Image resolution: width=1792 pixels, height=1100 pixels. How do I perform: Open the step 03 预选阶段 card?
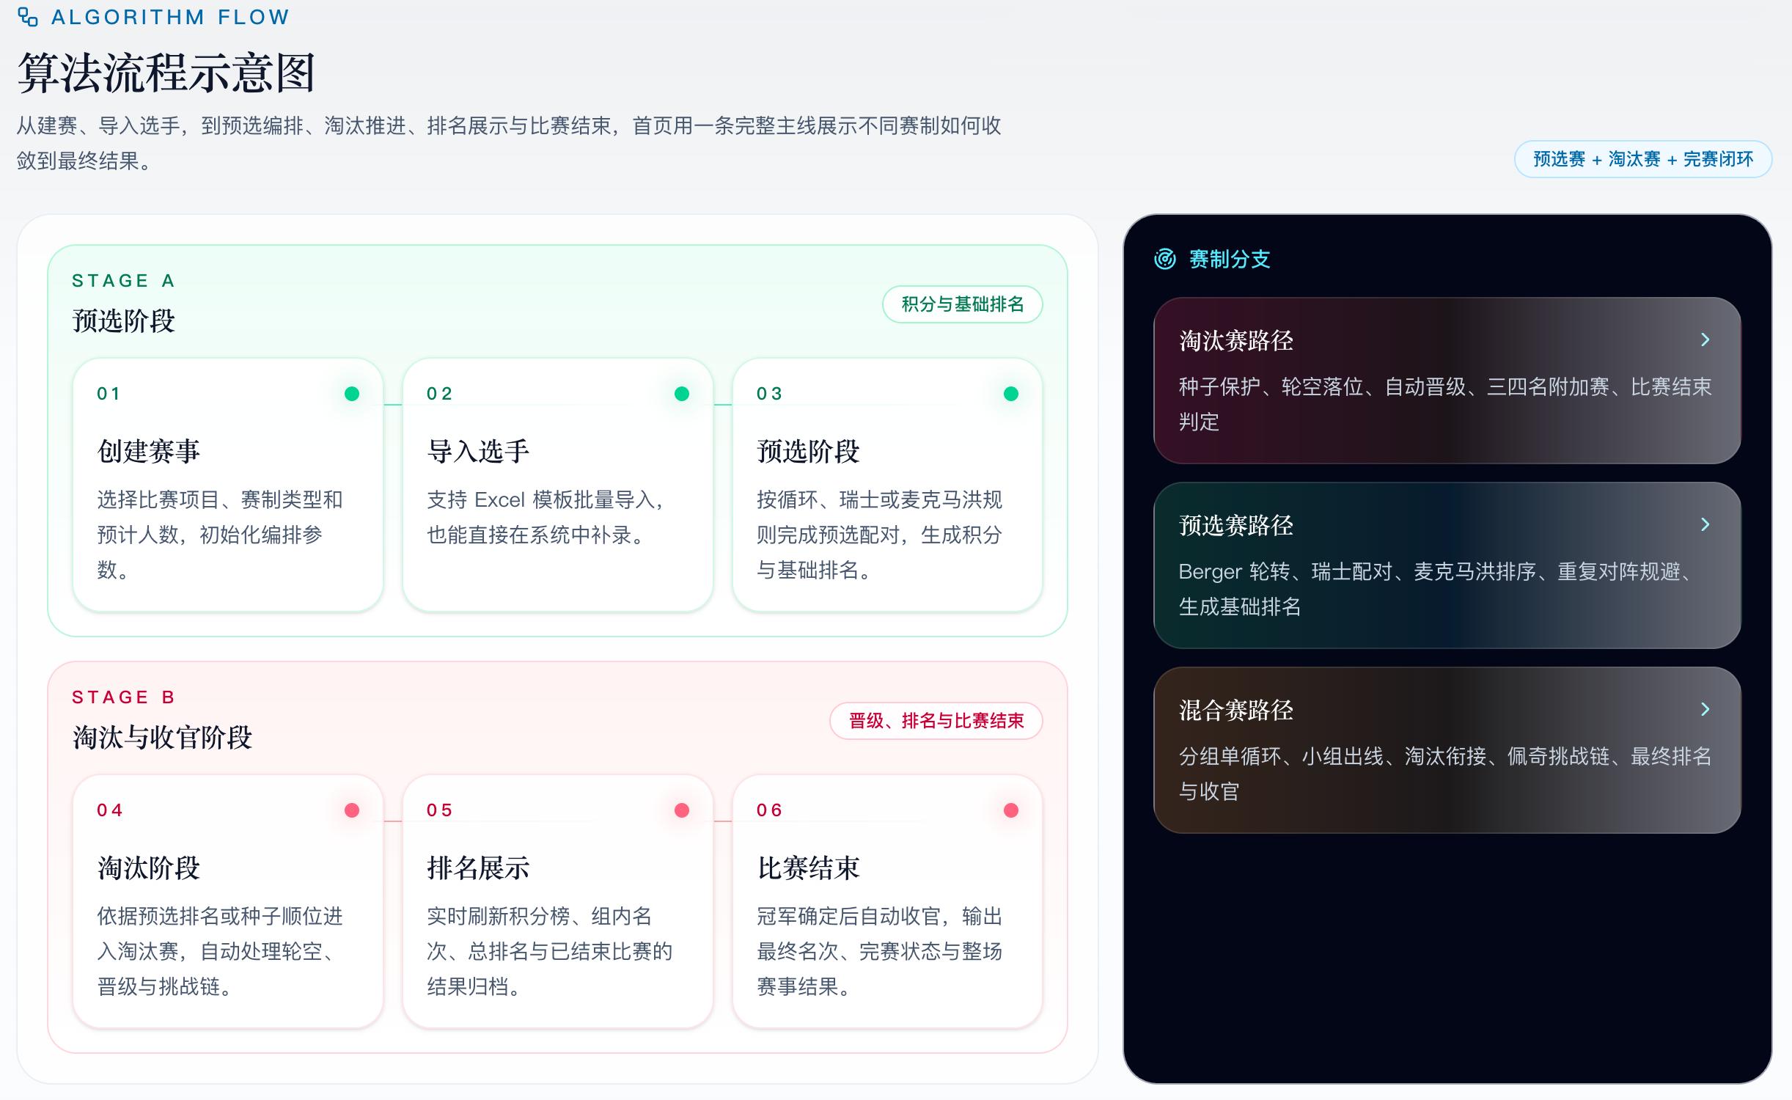coord(887,485)
